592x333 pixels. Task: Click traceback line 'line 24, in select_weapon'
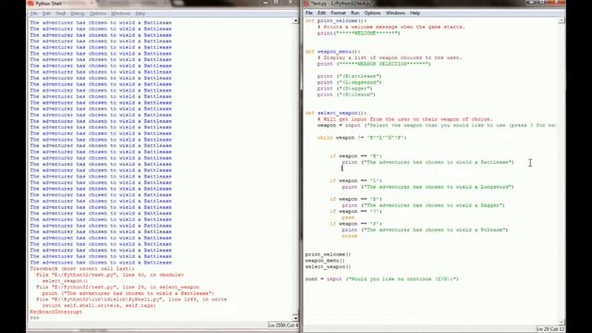117,288
